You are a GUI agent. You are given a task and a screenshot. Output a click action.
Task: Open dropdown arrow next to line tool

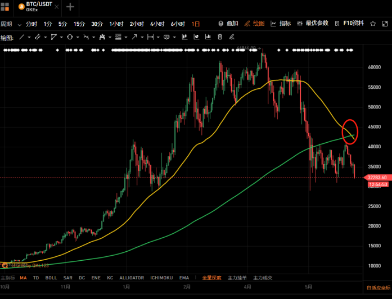coord(29,37)
